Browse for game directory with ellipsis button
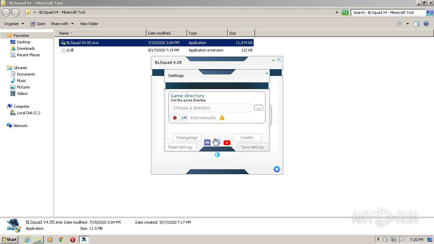Viewport: 434px width, 244px height. [258, 108]
